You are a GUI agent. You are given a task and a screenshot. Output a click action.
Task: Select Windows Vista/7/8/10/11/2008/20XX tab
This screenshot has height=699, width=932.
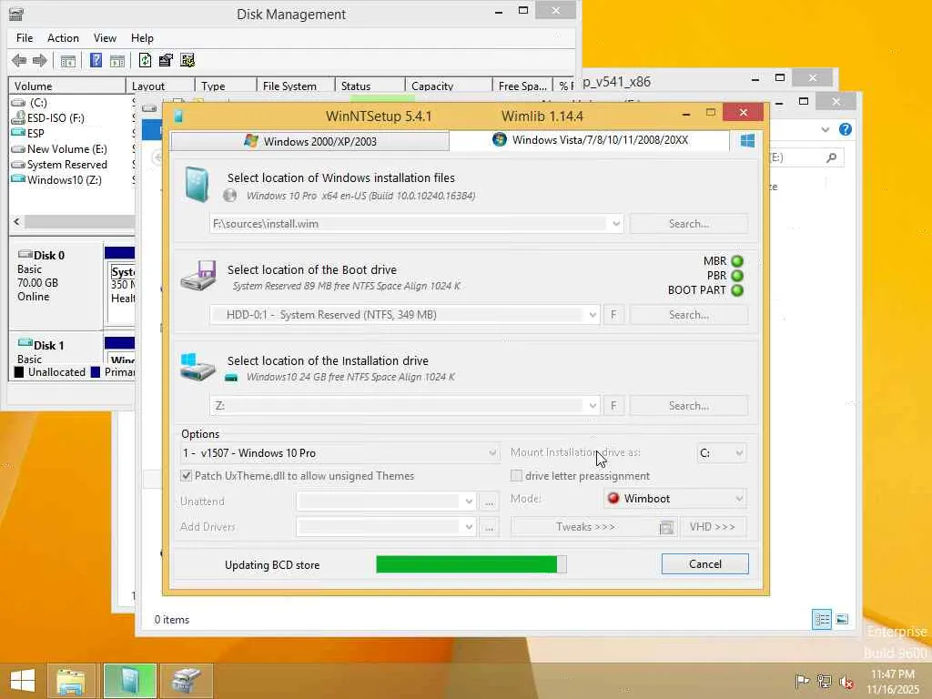pos(590,140)
